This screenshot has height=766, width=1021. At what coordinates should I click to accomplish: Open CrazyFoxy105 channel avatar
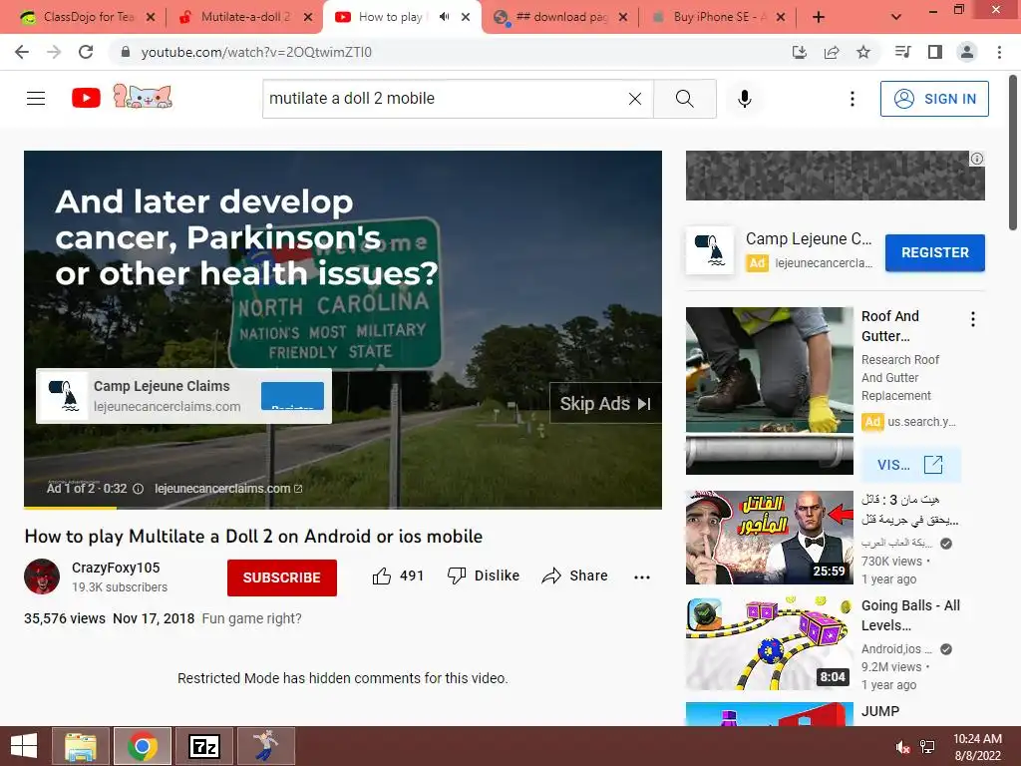(42, 576)
